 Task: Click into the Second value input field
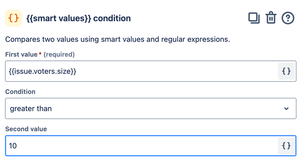(141, 146)
